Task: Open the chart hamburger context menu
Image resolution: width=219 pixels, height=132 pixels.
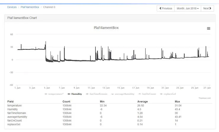Action: coord(209,28)
